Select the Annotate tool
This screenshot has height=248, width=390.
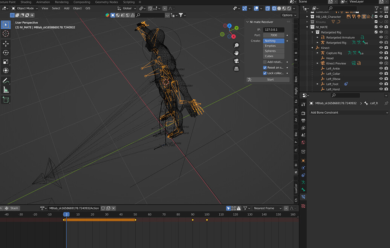[6, 81]
